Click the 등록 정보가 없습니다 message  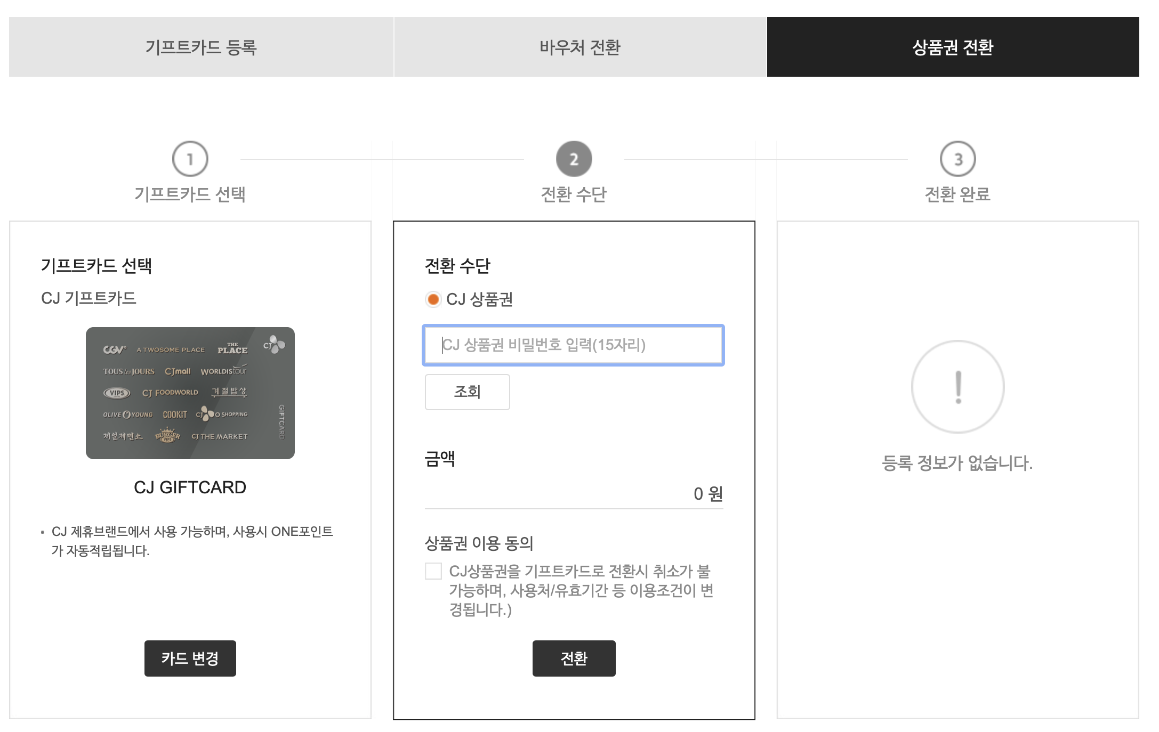pos(957,462)
